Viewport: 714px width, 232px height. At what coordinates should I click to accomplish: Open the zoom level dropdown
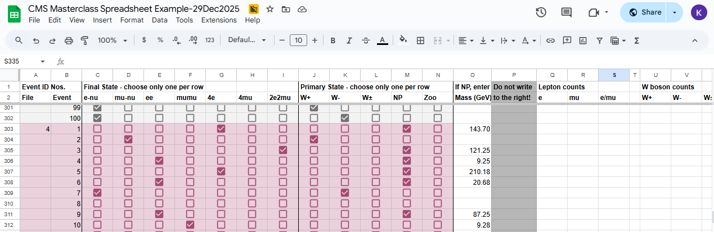click(113, 40)
